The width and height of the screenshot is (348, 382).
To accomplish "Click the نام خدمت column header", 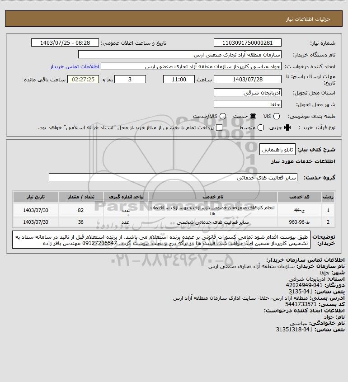I will coord(213,197).
